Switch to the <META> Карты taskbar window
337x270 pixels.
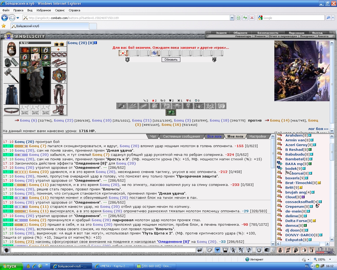(114, 266)
